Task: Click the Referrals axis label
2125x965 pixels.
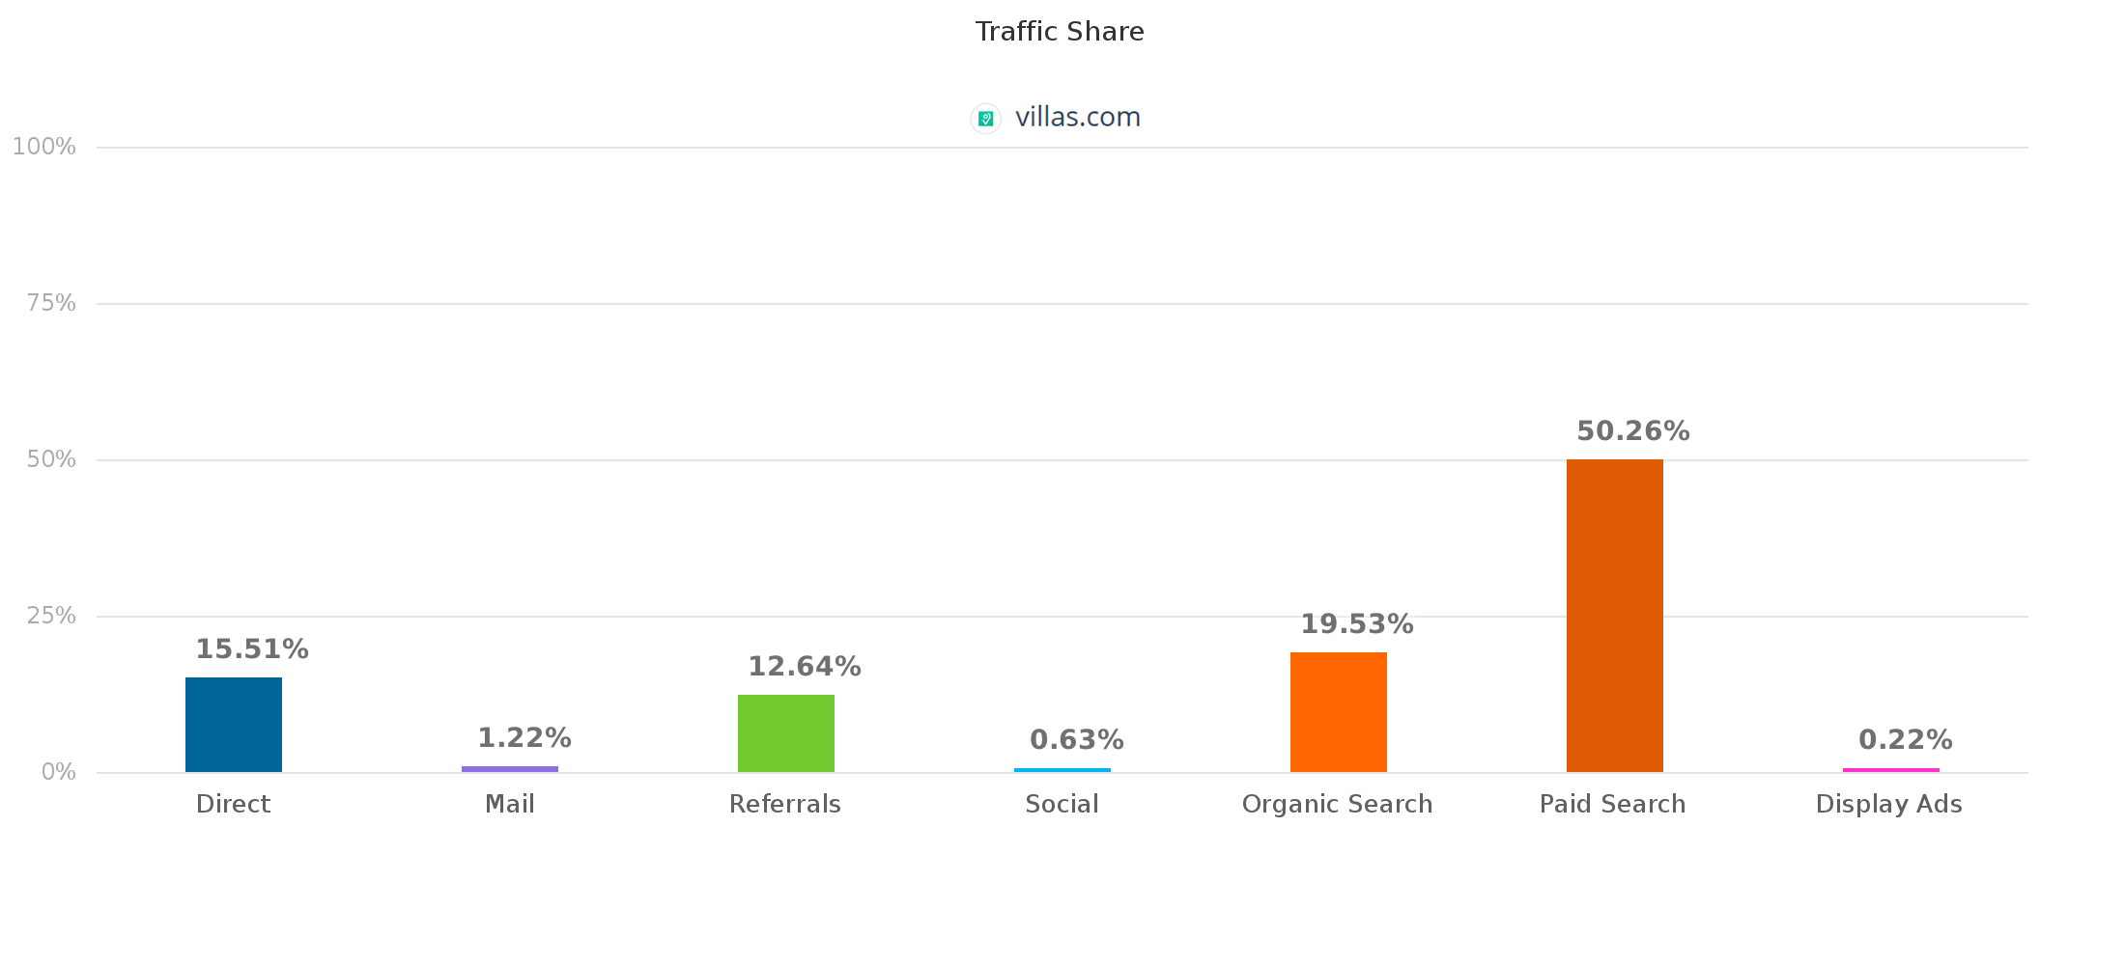Action: (x=785, y=805)
